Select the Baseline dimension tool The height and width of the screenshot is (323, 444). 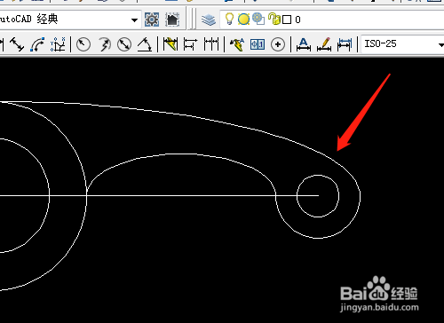(190, 44)
